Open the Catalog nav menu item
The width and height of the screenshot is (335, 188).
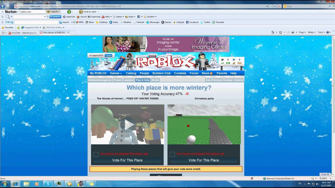[x=131, y=73]
